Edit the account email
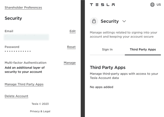 (72, 31)
